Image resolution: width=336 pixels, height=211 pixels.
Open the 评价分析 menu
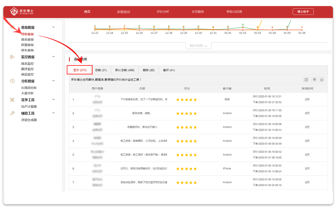(x=163, y=12)
